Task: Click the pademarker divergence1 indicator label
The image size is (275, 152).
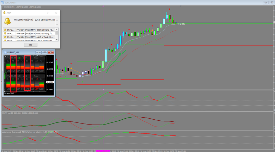Action: coord(30,132)
